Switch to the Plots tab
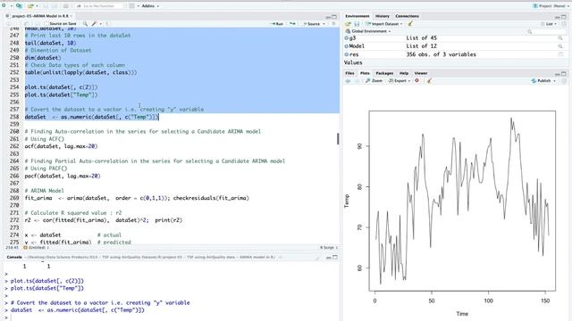572x321 pixels. click(365, 73)
